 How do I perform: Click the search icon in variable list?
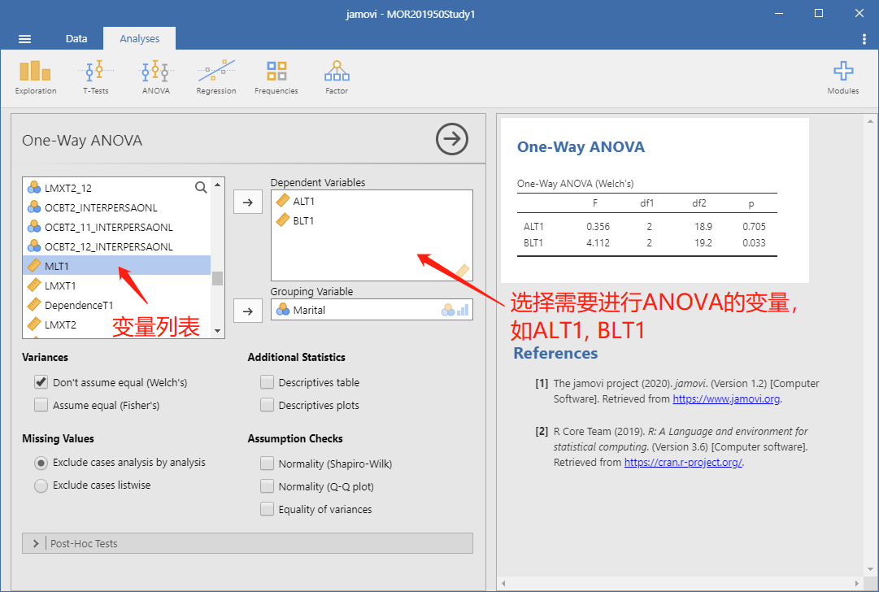[x=201, y=187]
